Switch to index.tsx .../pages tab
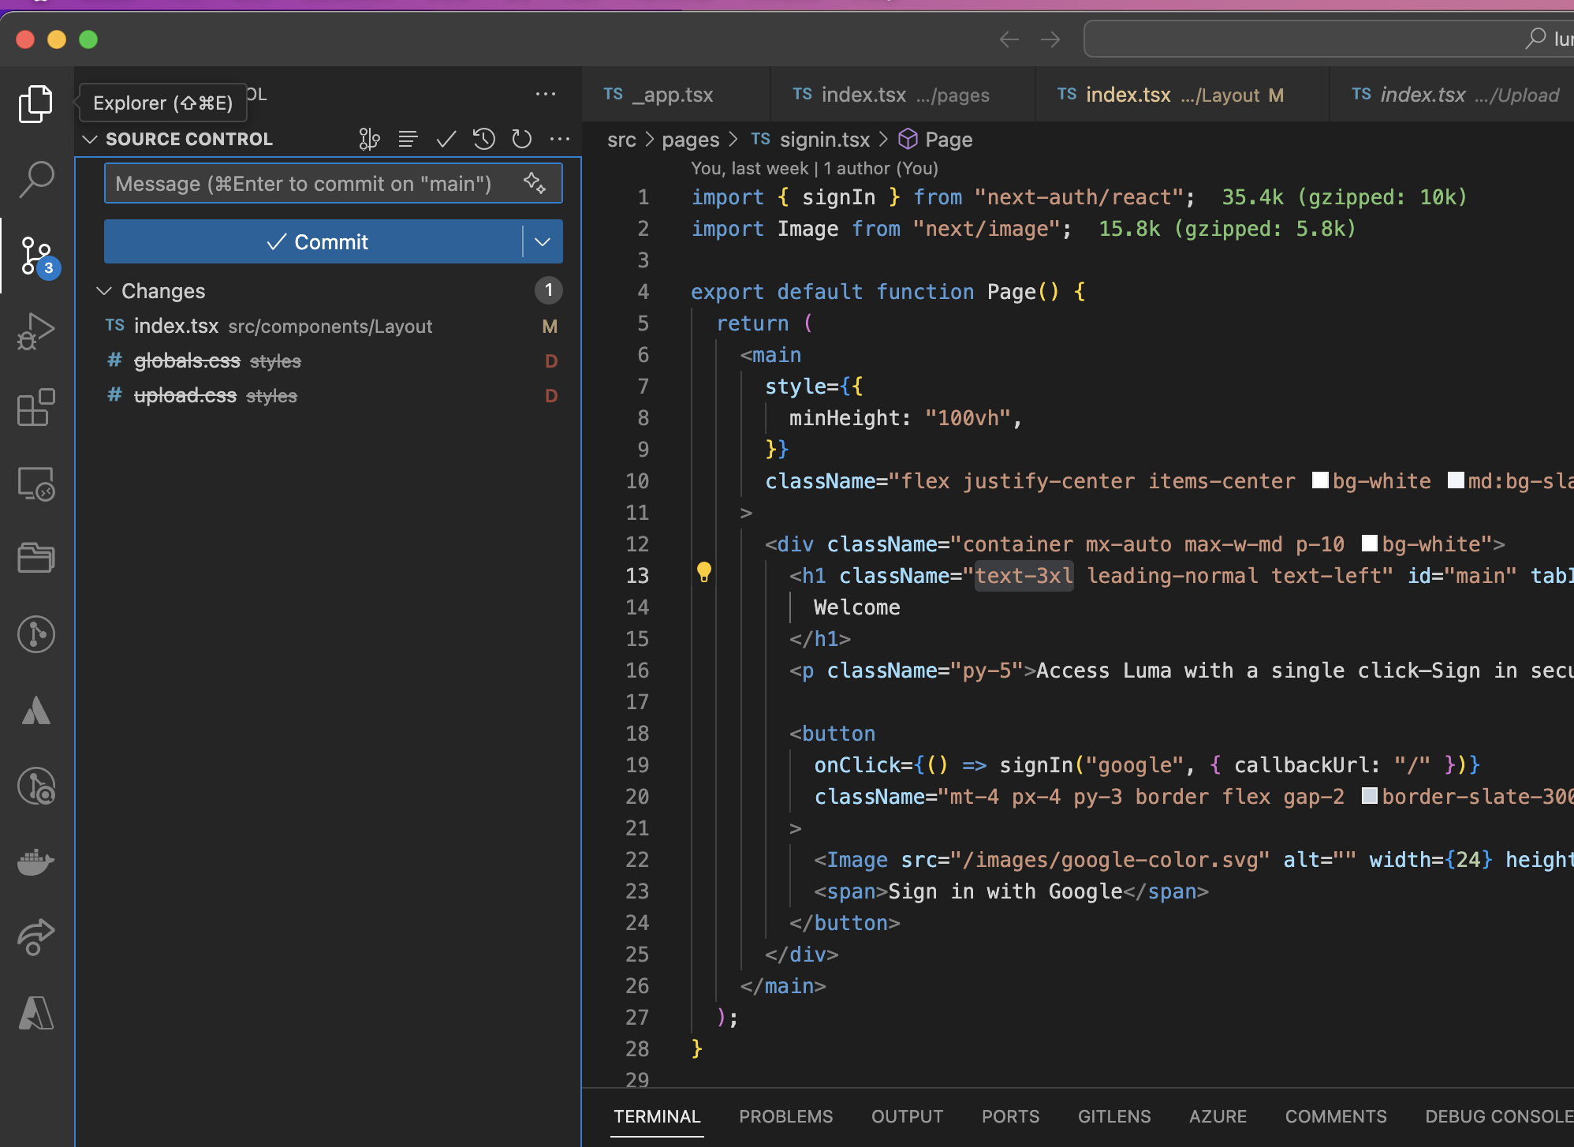The image size is (1574, 1147). [903, 95]
